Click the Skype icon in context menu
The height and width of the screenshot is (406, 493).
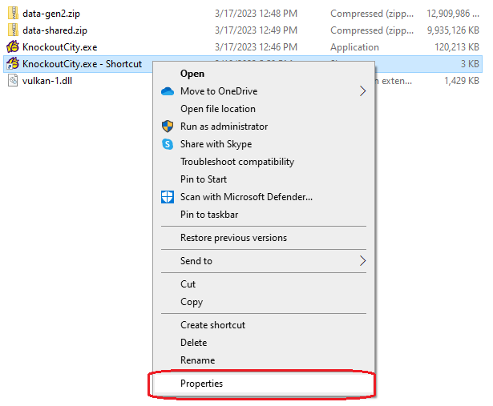point(168,144)
